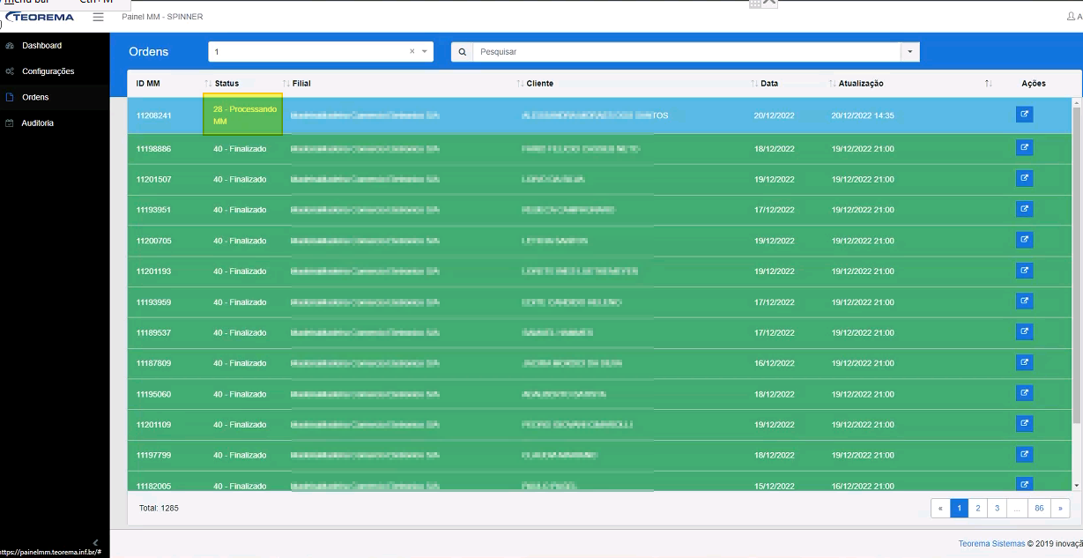Follow the Teorema Sistemas footer link
The width and height of the screenshot is (1083, 558).
991,544
